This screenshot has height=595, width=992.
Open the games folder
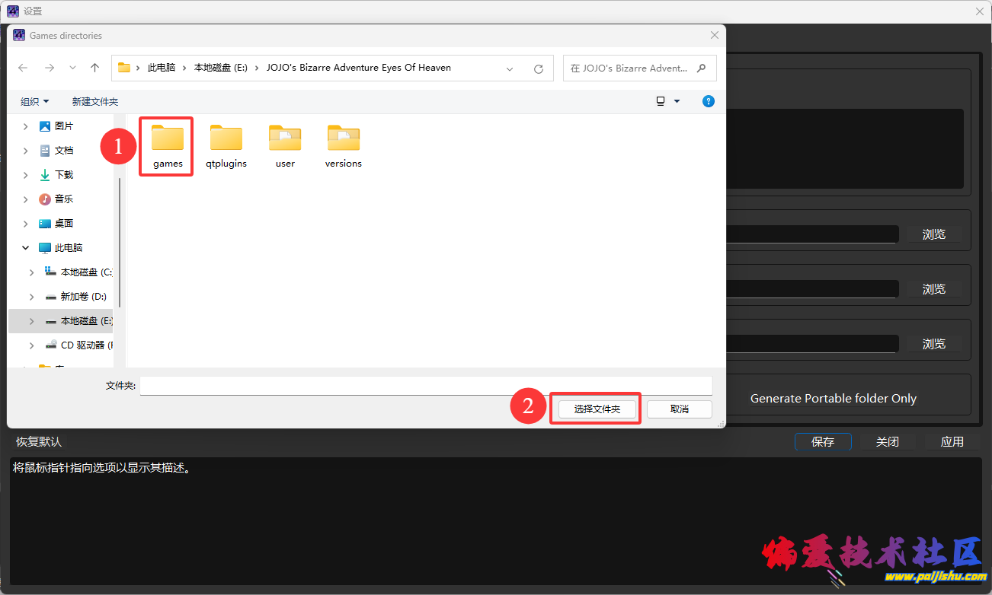coord(168,145)
